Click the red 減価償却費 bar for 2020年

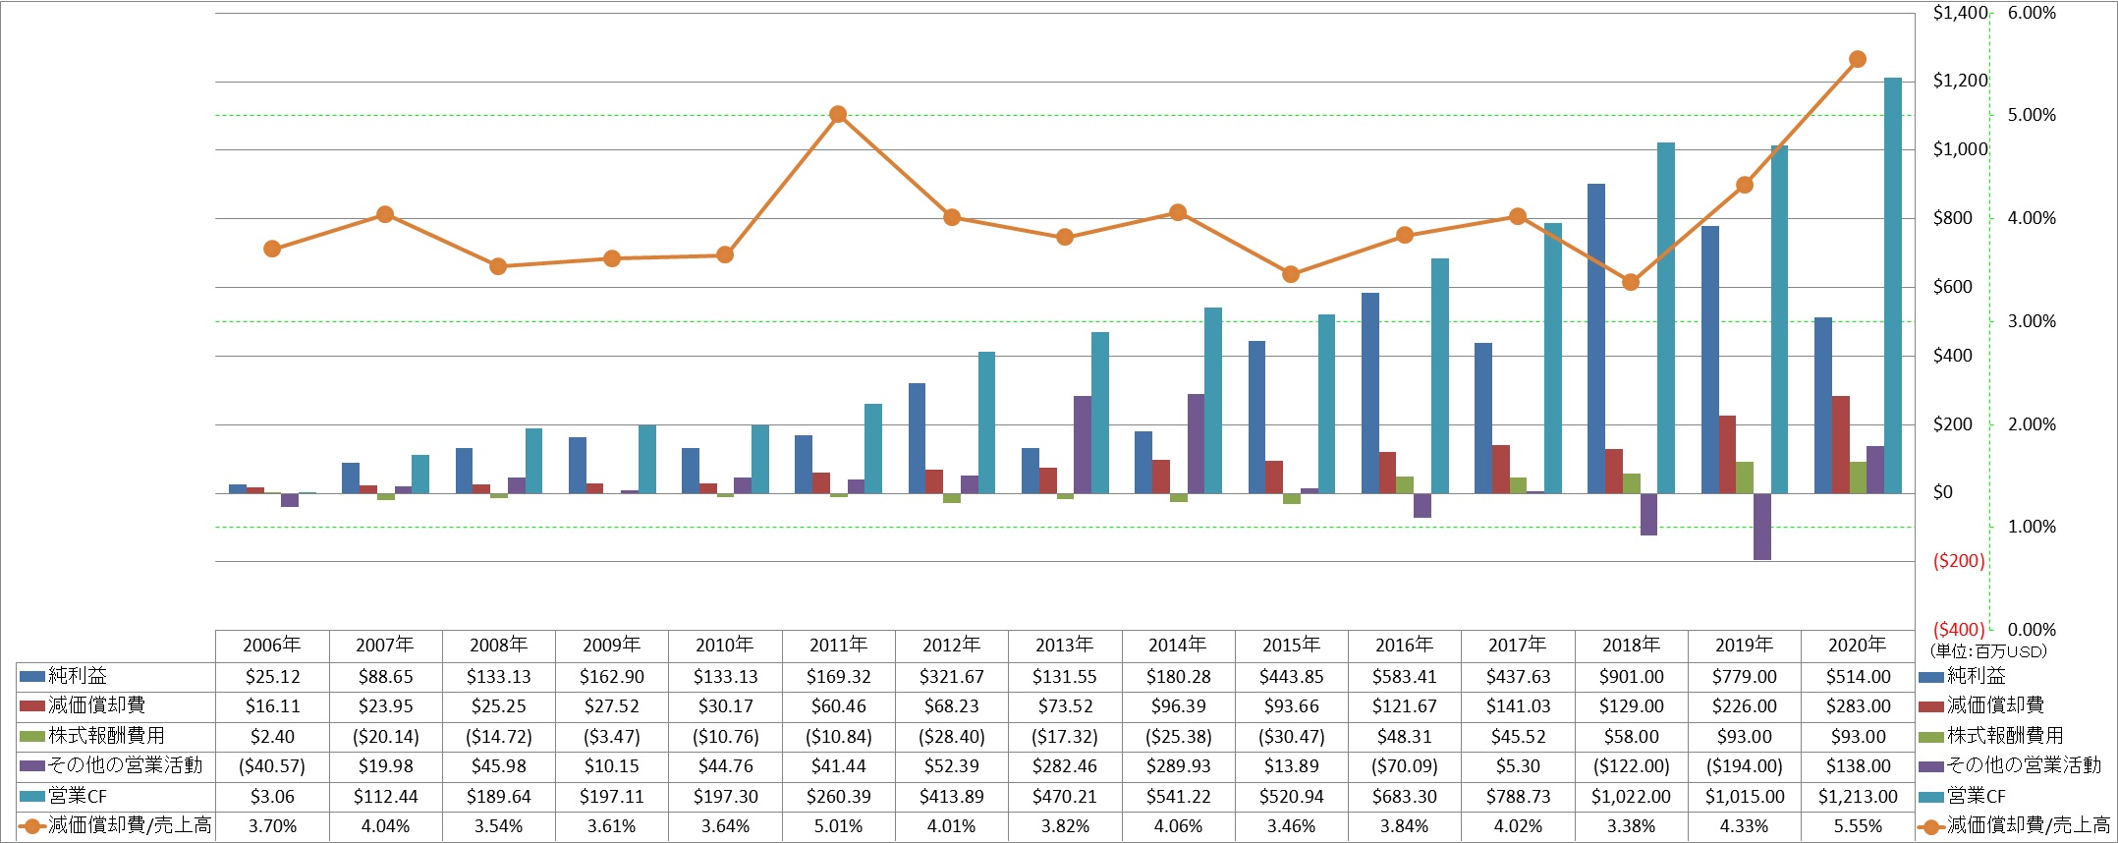click(x=1841, y=445)
